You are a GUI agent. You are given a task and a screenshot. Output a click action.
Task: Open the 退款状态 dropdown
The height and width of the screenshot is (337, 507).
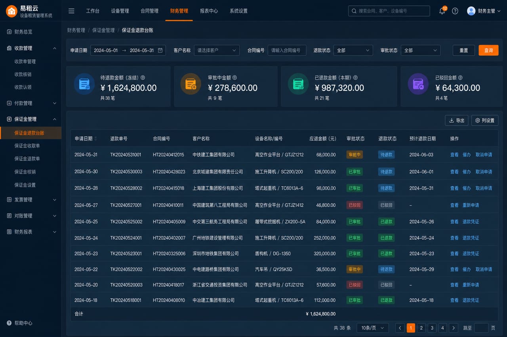[353, 51]
